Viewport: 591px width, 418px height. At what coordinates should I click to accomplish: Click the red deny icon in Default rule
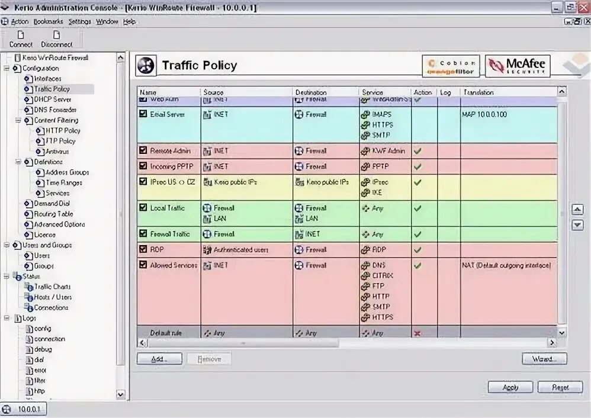pos(417,333)
